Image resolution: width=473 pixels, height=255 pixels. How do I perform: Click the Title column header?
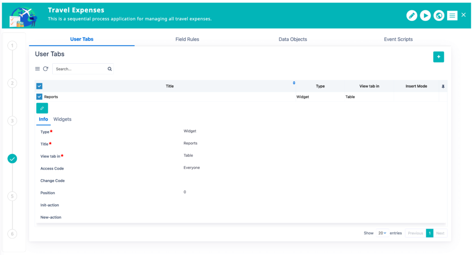point(170,86)
